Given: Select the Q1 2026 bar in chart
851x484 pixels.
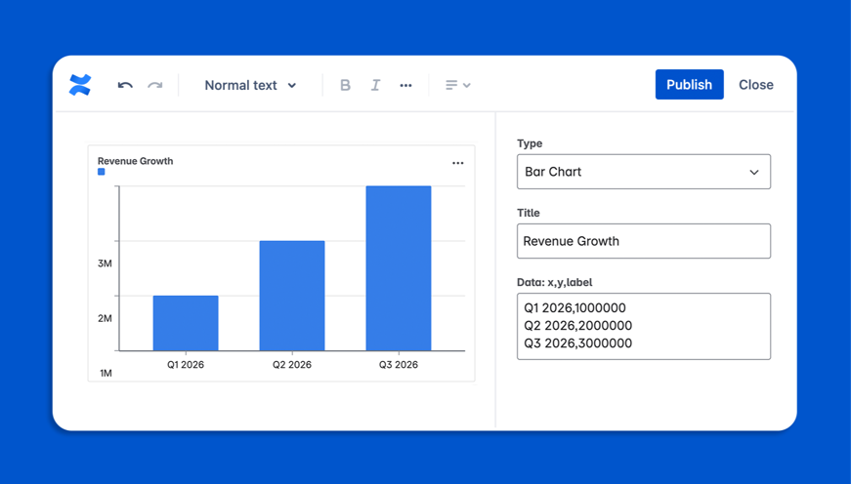Looking at the screenshot, I should pos(186,323).
